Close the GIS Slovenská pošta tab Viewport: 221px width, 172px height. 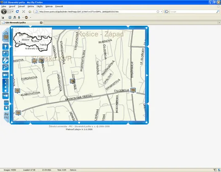[x=41, y=23]
